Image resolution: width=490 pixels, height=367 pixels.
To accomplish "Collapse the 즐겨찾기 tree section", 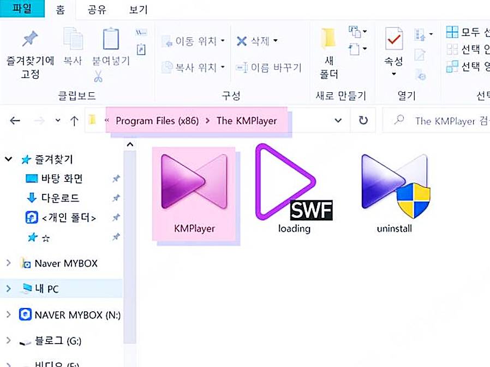I will point(8,159).
